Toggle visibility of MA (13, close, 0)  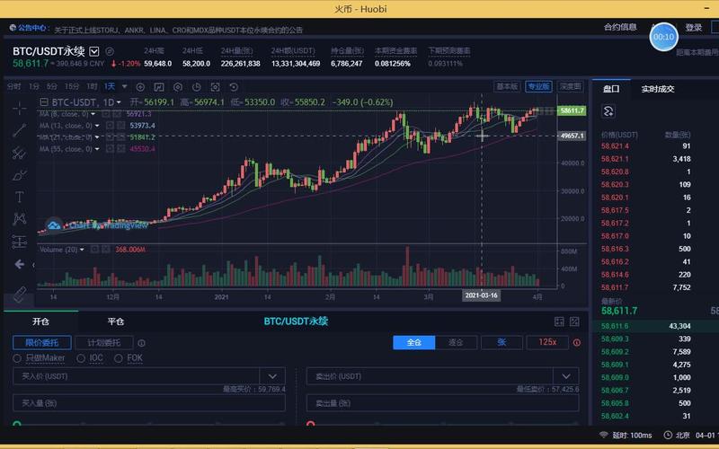pyautogui.click(x=110, y=125)
